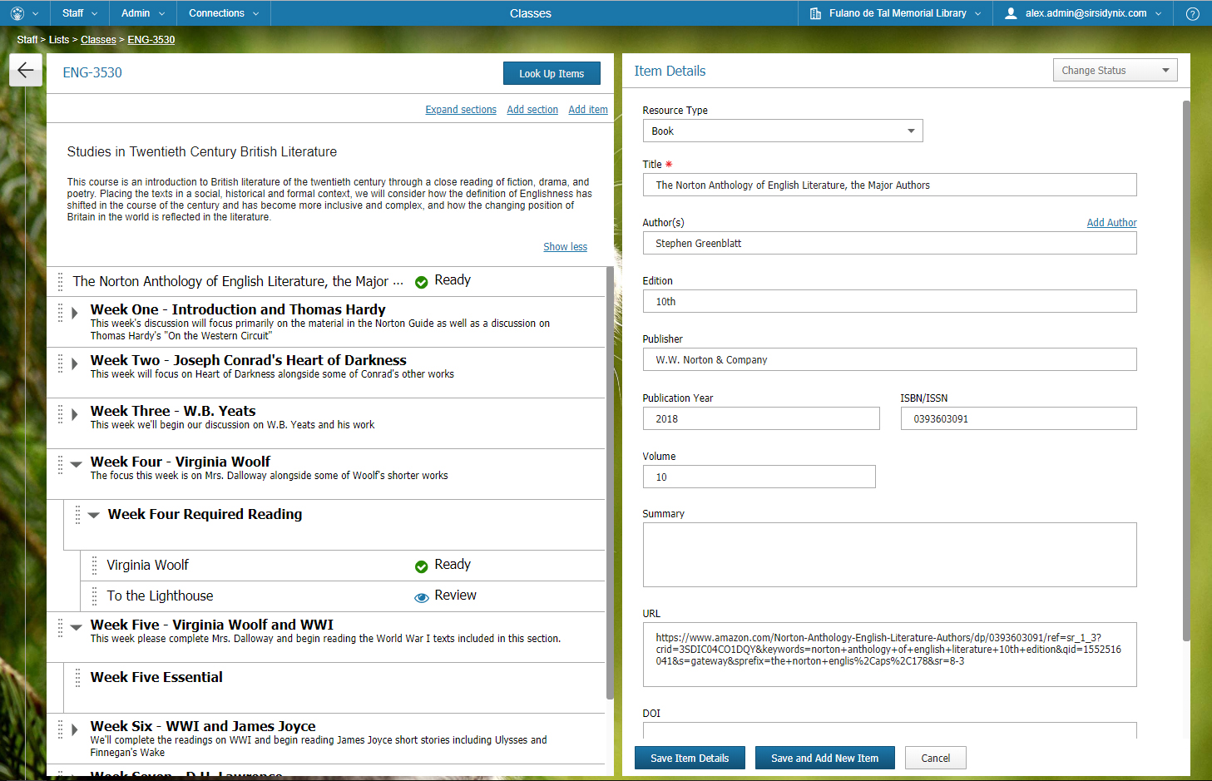Collapse the Week Four Virginia Woolf section
Screen dimensions: 1212x781
(x=76, y=464)
